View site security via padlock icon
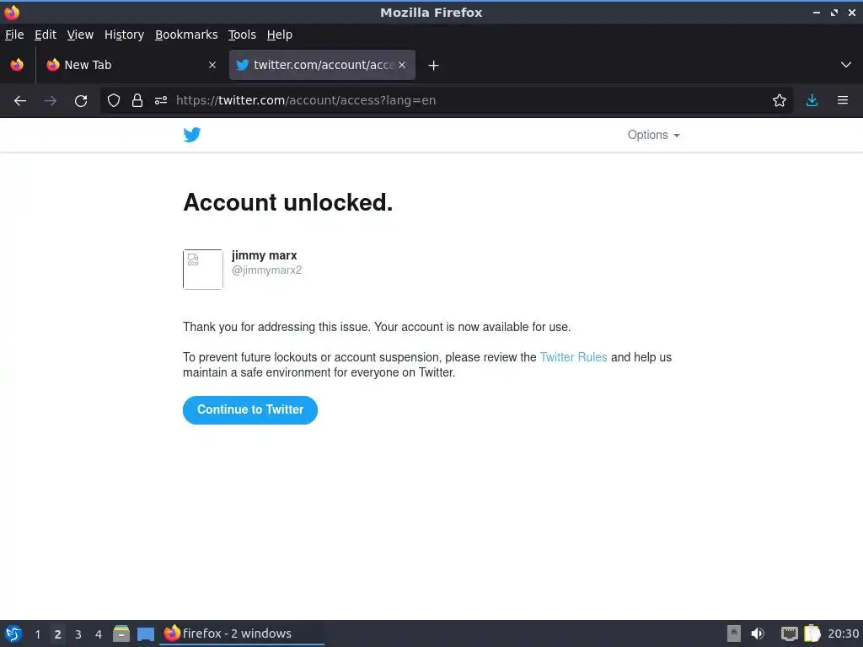Image resolution: width=863 pixels, height=647 pixels. coord(137,100)
